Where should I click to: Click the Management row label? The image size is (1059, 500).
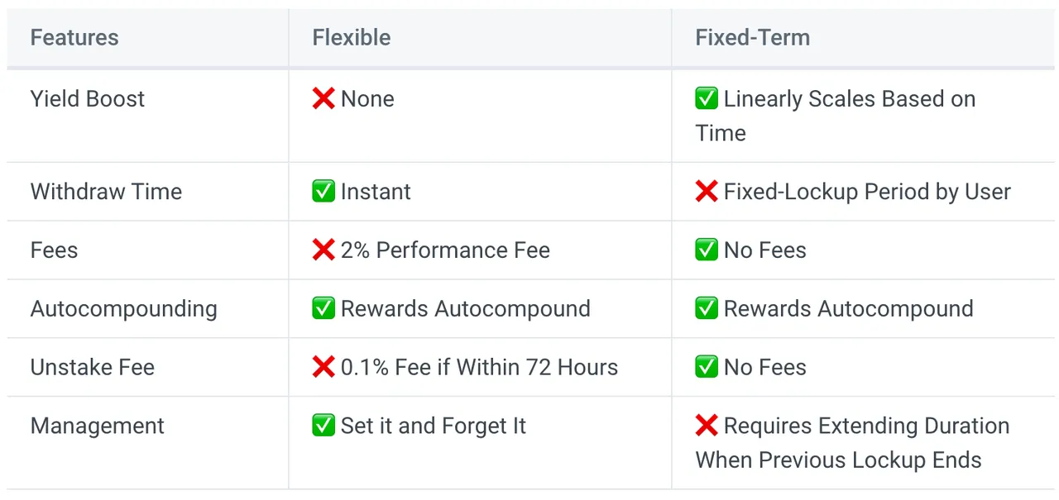98,426
